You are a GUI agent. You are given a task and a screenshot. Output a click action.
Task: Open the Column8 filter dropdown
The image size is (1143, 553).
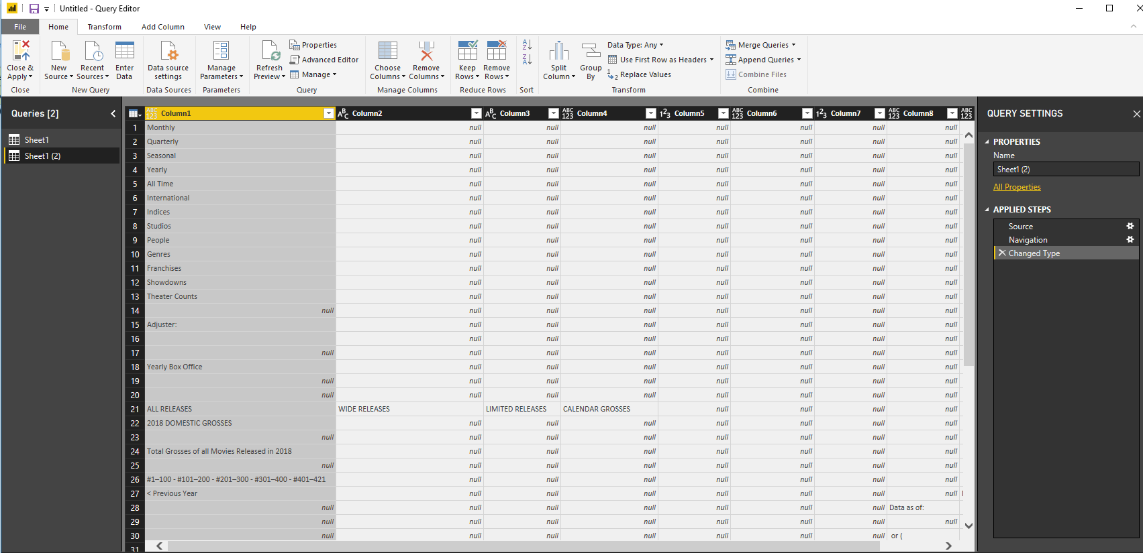952,113
